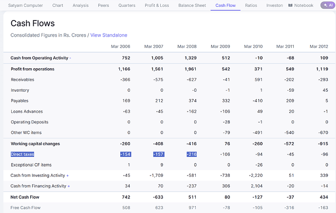The width and height of the screenshot is (336, 213).
Task: Click the Loans Advances row label
Action: click(27, 112)
